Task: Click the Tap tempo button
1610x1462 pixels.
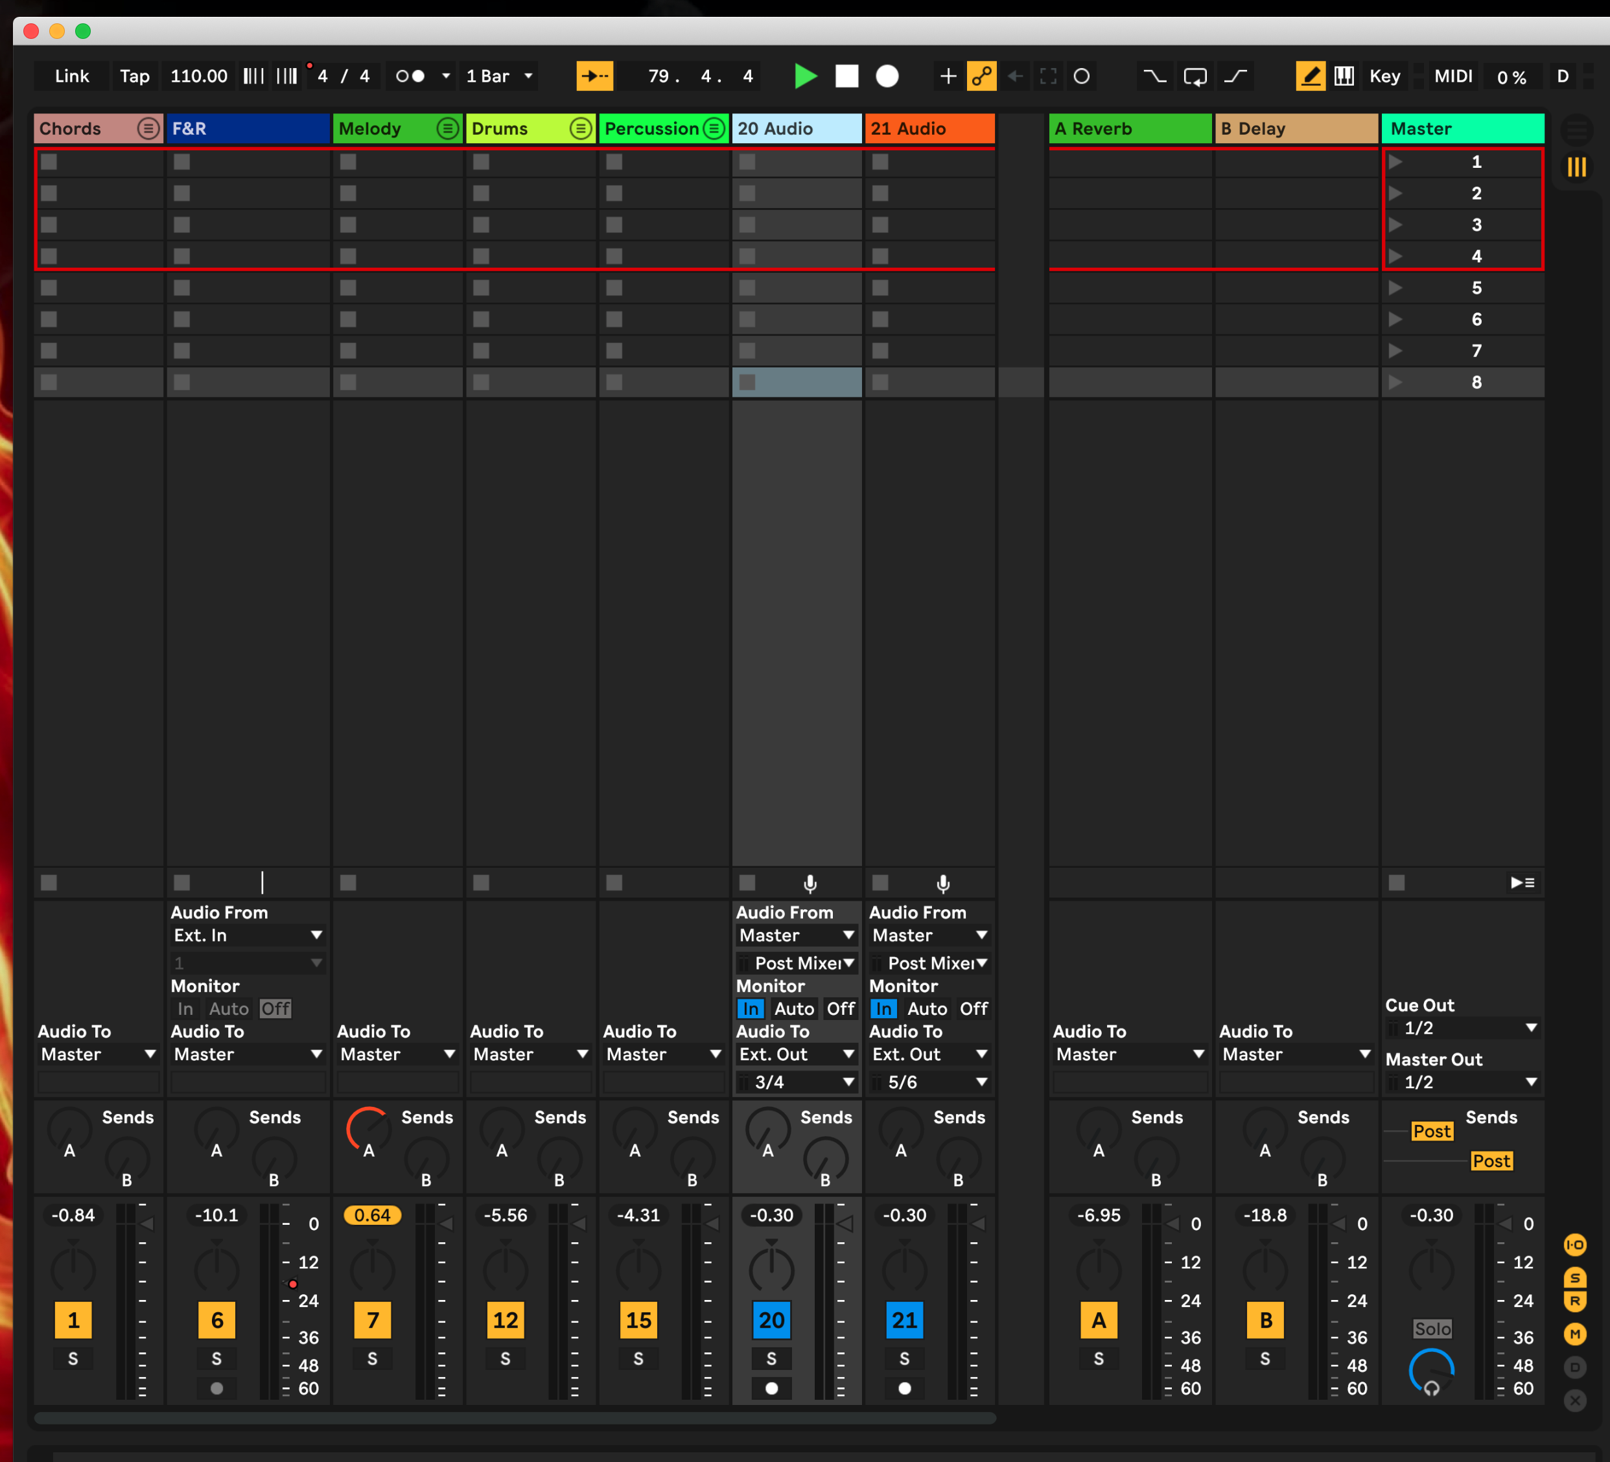Action: click(x=134, y=76)
